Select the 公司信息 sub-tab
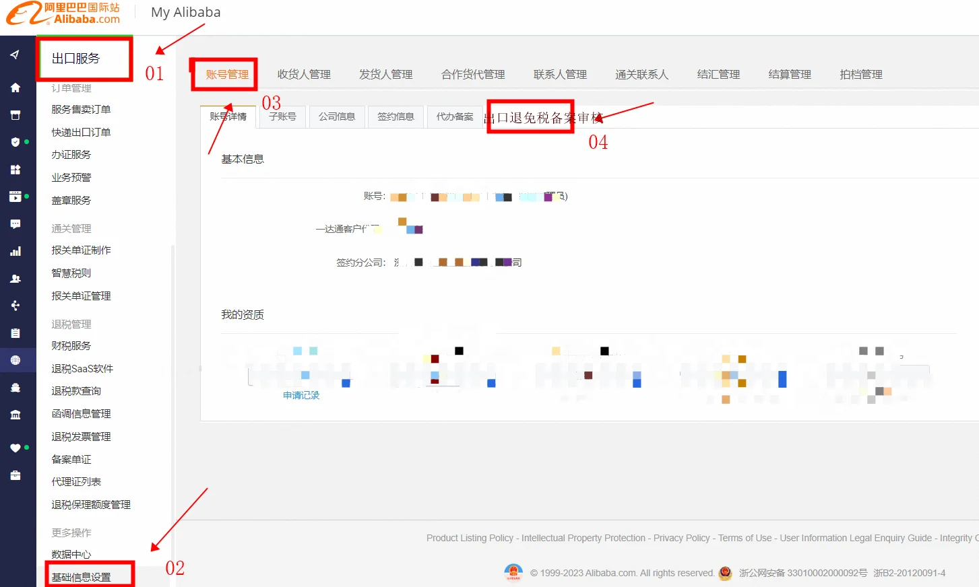Screen dimensions: 979x587 click(x=337, y=116)
